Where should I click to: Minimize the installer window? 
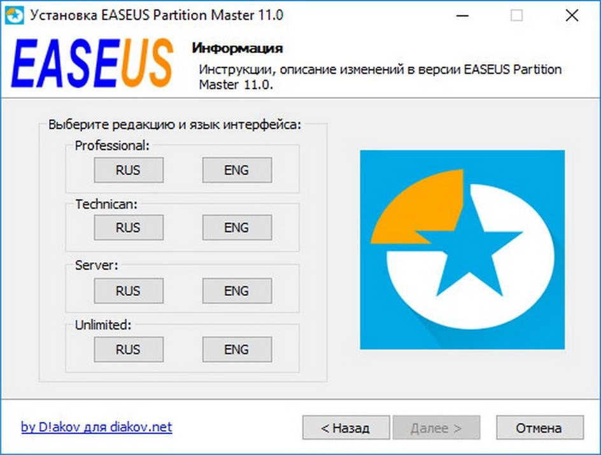(463, 16)
